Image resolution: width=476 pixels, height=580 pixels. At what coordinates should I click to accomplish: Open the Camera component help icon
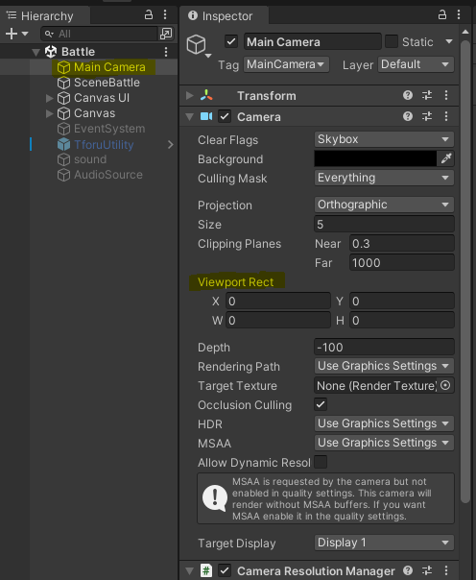[408, 116]
